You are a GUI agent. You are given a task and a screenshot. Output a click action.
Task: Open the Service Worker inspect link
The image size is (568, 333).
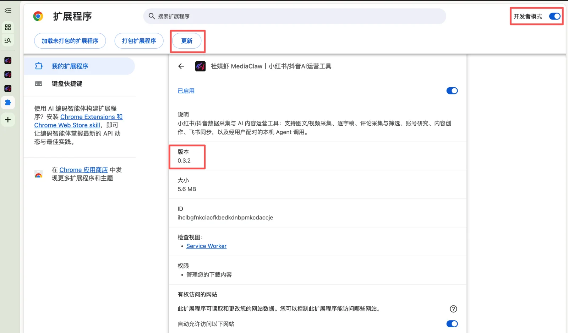[x=206, y=246]
